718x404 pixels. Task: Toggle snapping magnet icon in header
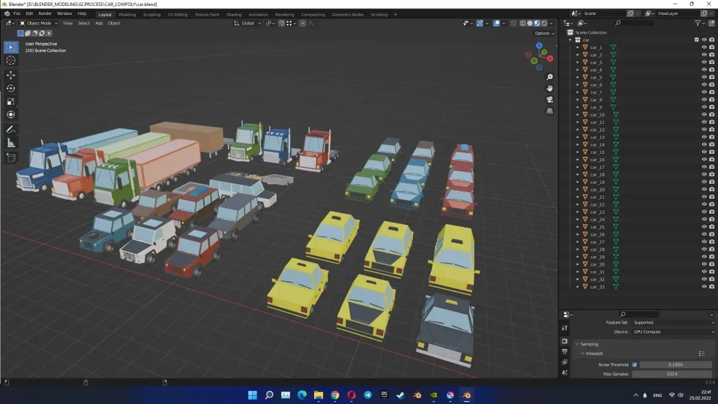coord(281,23)
